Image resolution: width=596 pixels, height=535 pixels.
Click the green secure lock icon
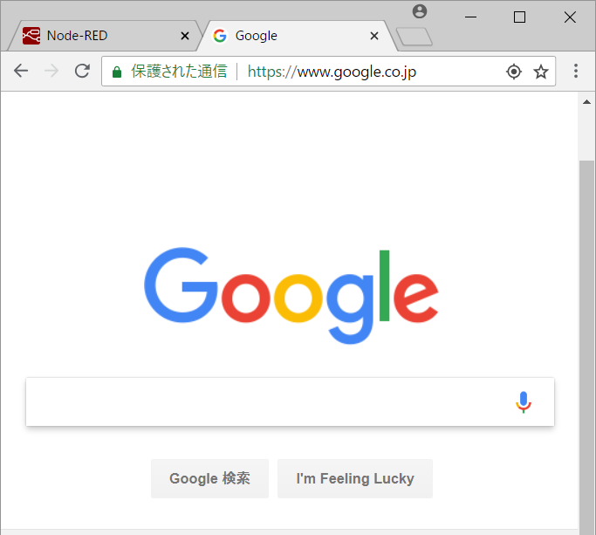coord(117,72)
